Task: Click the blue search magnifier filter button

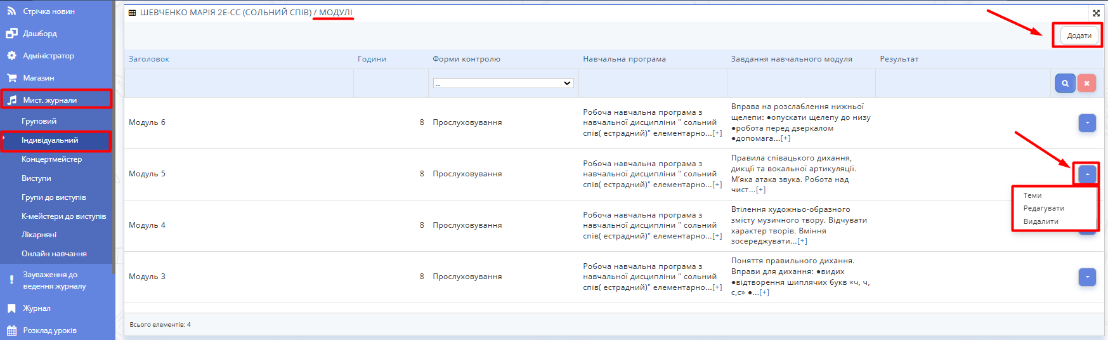Action: [1066, 83]
